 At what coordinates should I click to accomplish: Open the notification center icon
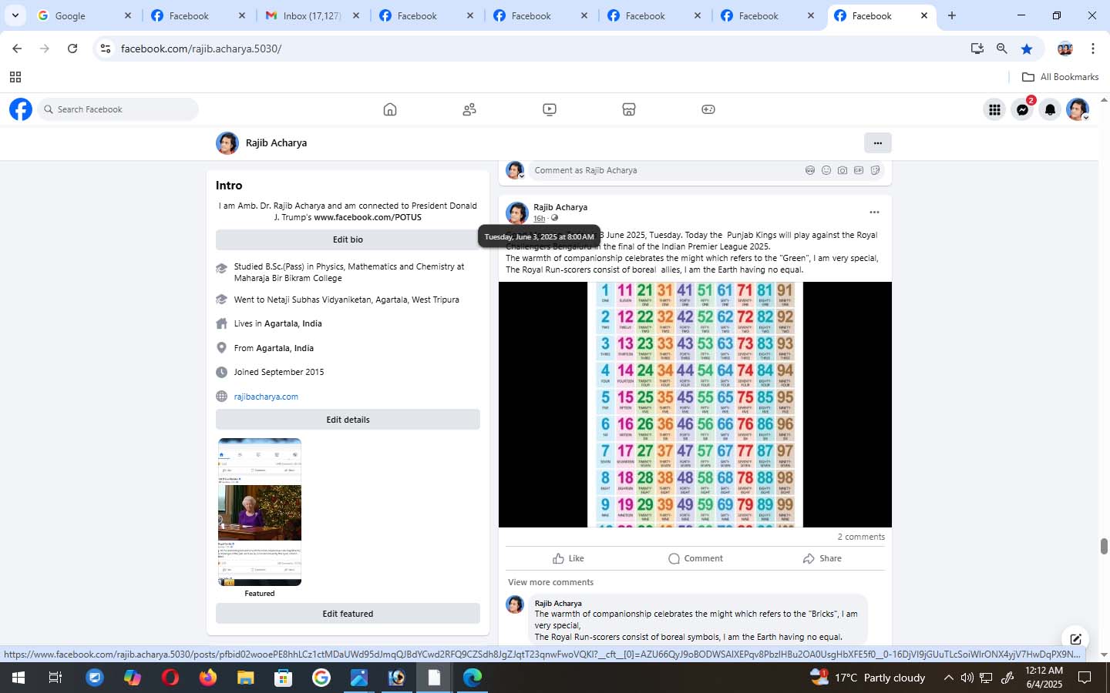point(1085,678)
